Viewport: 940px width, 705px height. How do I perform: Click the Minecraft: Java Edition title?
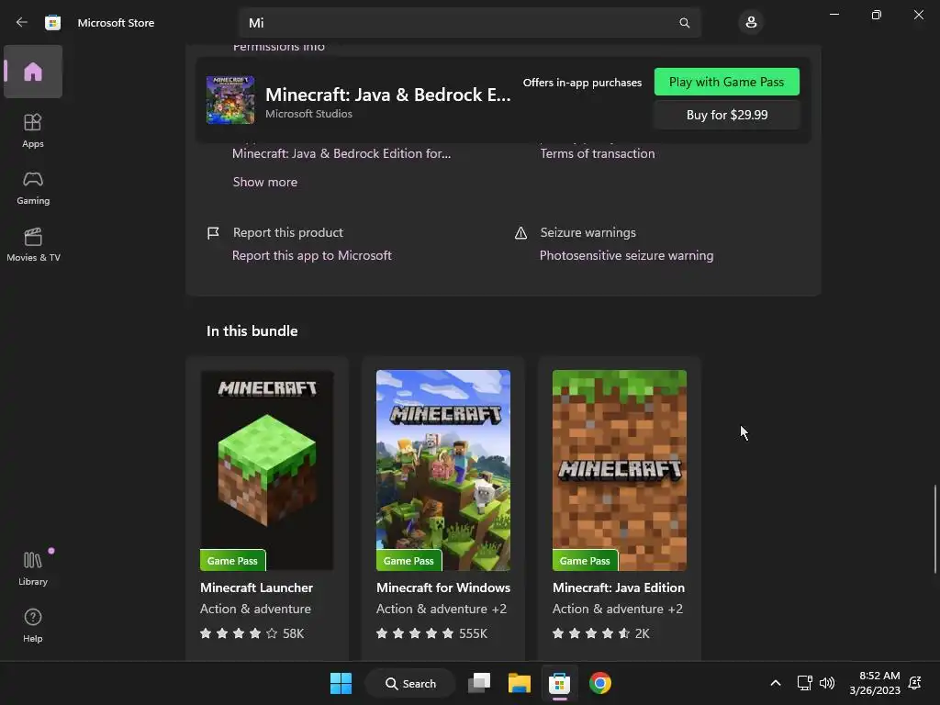tap(619, 587)
